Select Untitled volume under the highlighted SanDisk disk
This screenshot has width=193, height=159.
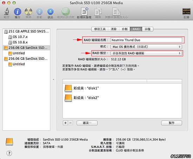(x=26, y=53)
